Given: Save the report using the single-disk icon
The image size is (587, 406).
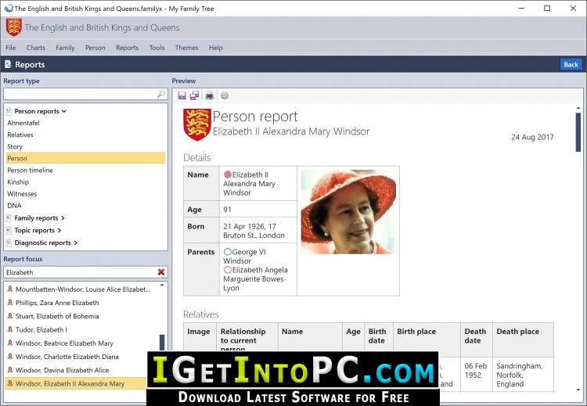Looking at the screenshot, I should click(182, 95).
